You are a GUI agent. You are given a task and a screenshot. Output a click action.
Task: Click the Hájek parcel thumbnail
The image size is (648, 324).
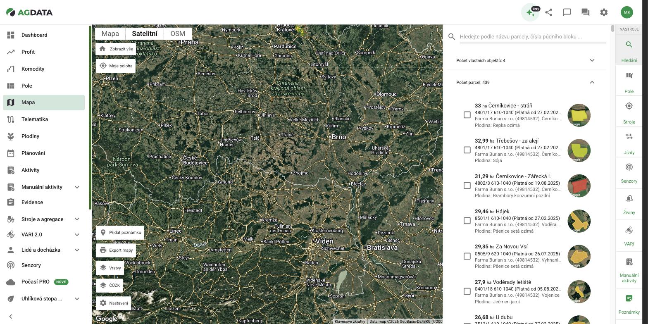point(579,221)
